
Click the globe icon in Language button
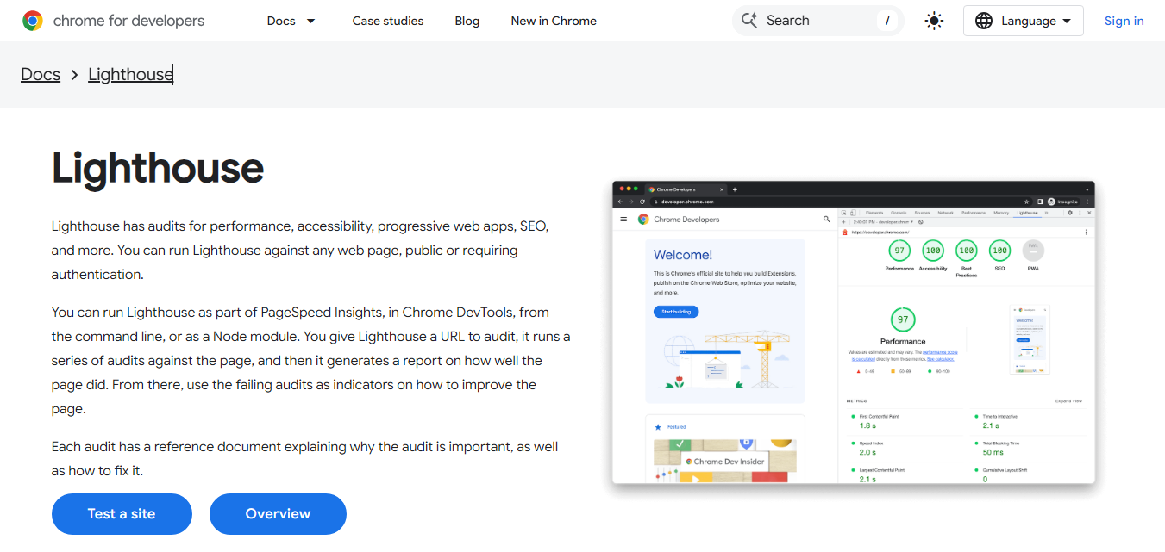point(984,21)
